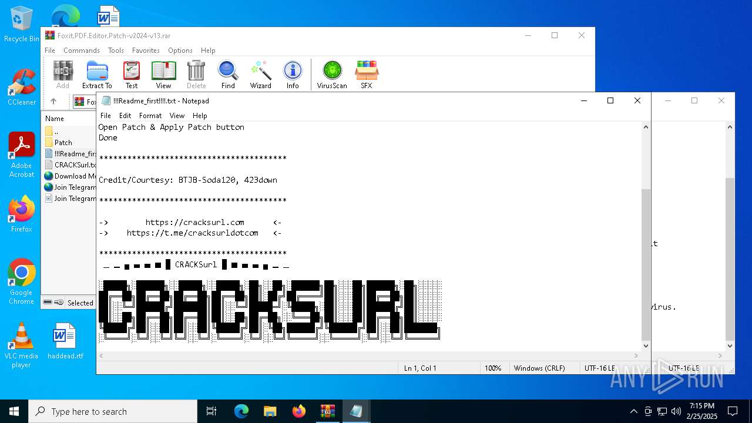Open Notepad Format menu
752x423 pixels.
(150, 116)
